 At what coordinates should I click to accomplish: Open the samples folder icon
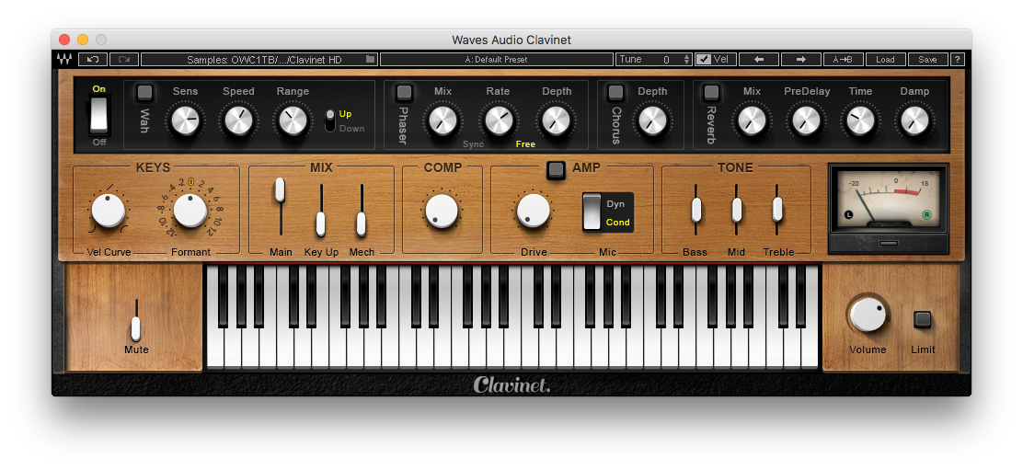(371, 59)
